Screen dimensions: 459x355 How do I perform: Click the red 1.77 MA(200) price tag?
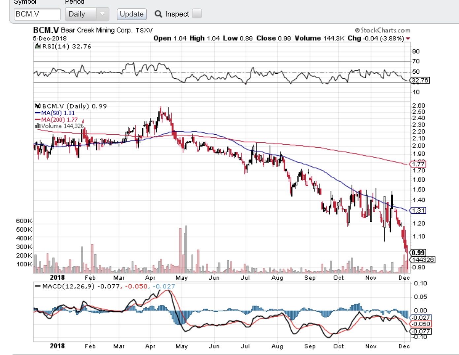pos(418,164)
